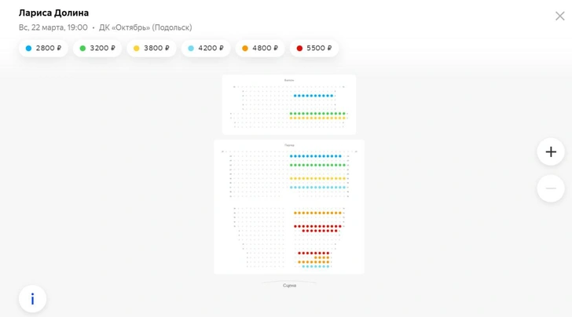Open the info button
572x317 pixels.
[32, 299]
